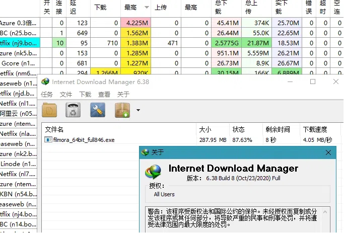Click the scrollbar up arrow in warning box
The image size is (344, 233).
click(x=325, y=212)
